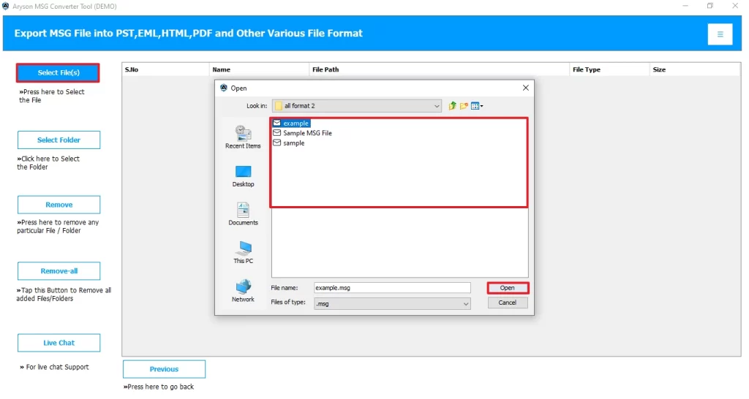
Task: Go to Documents location in sidebar
Action: click(243, 214)
